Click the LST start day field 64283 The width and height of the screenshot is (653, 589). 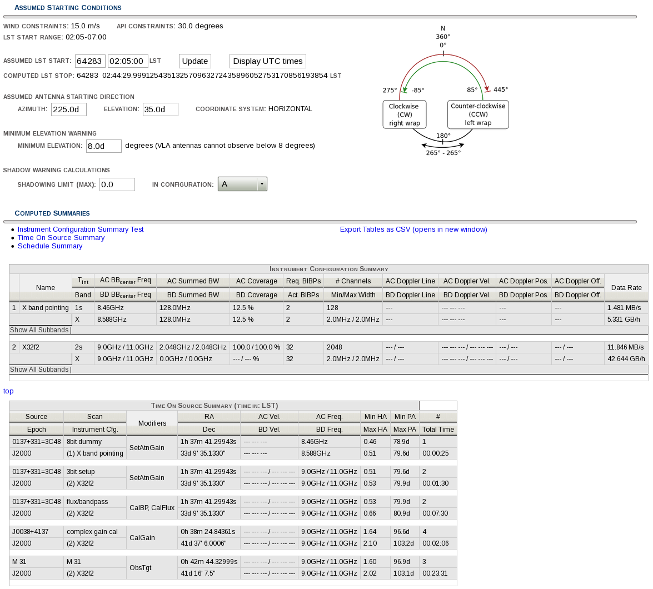90,61
